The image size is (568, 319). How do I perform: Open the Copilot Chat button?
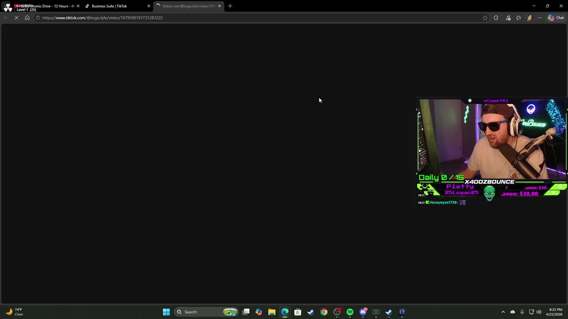tap(556, 18)
